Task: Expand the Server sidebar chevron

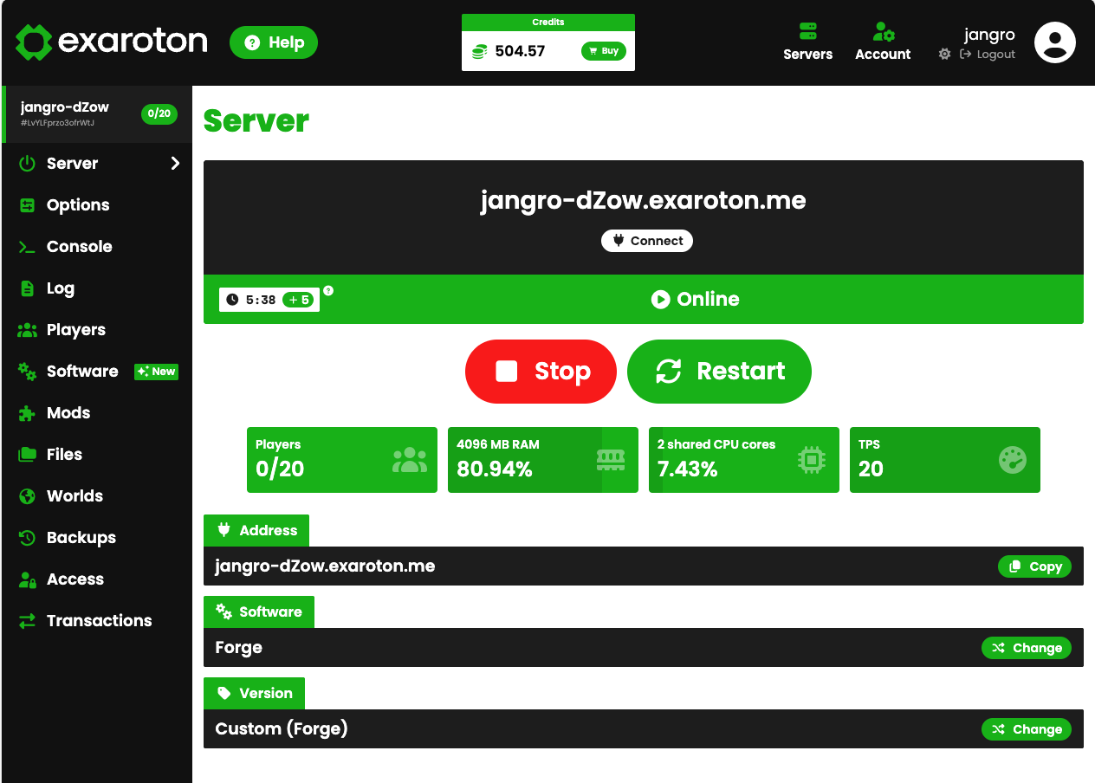Action: point(173,163)
